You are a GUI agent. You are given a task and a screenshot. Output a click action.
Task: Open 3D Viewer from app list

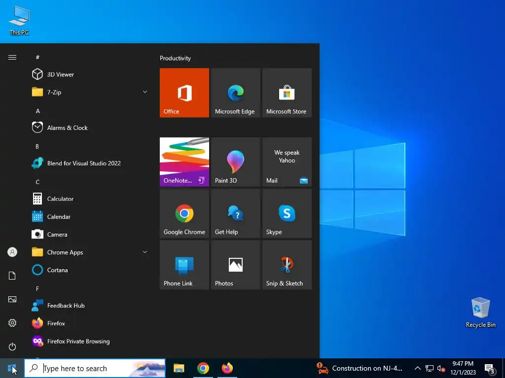(90, 74)
